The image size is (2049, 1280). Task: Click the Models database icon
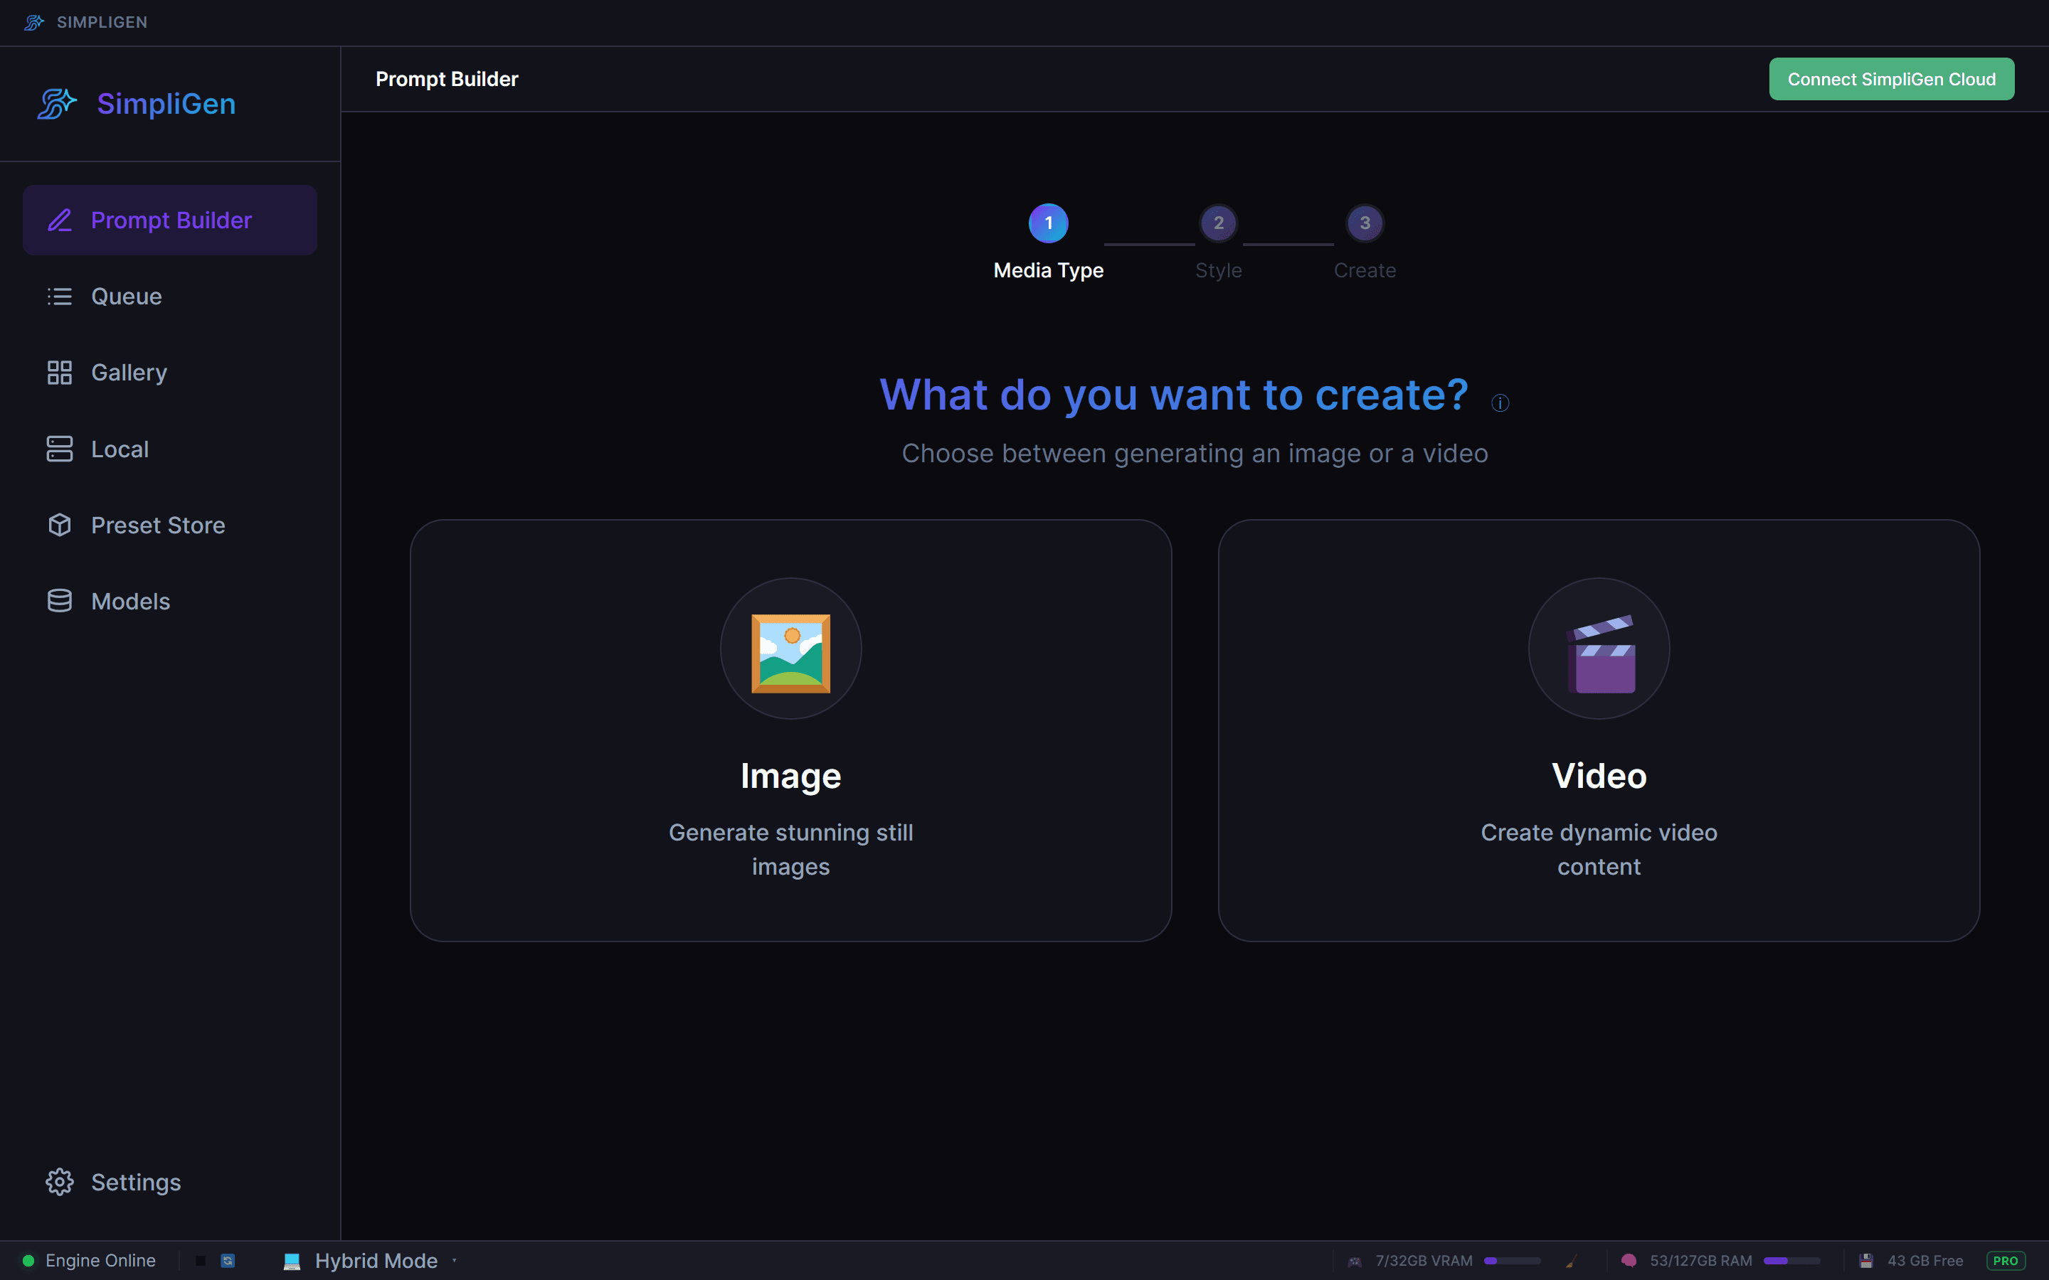59,601
